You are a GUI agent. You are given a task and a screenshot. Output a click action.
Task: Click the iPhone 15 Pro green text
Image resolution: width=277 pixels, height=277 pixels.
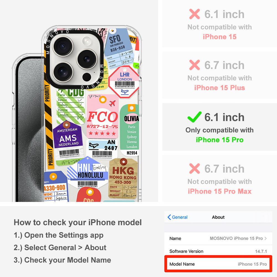pos(220,140)
